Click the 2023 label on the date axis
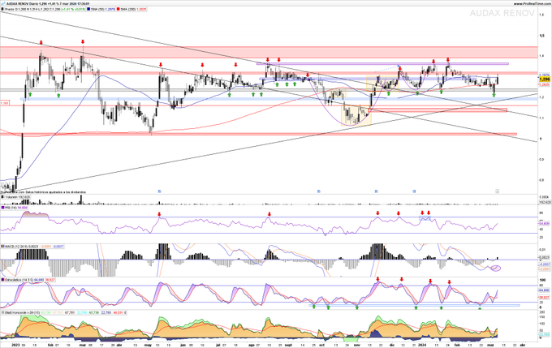 click(15, 346)
